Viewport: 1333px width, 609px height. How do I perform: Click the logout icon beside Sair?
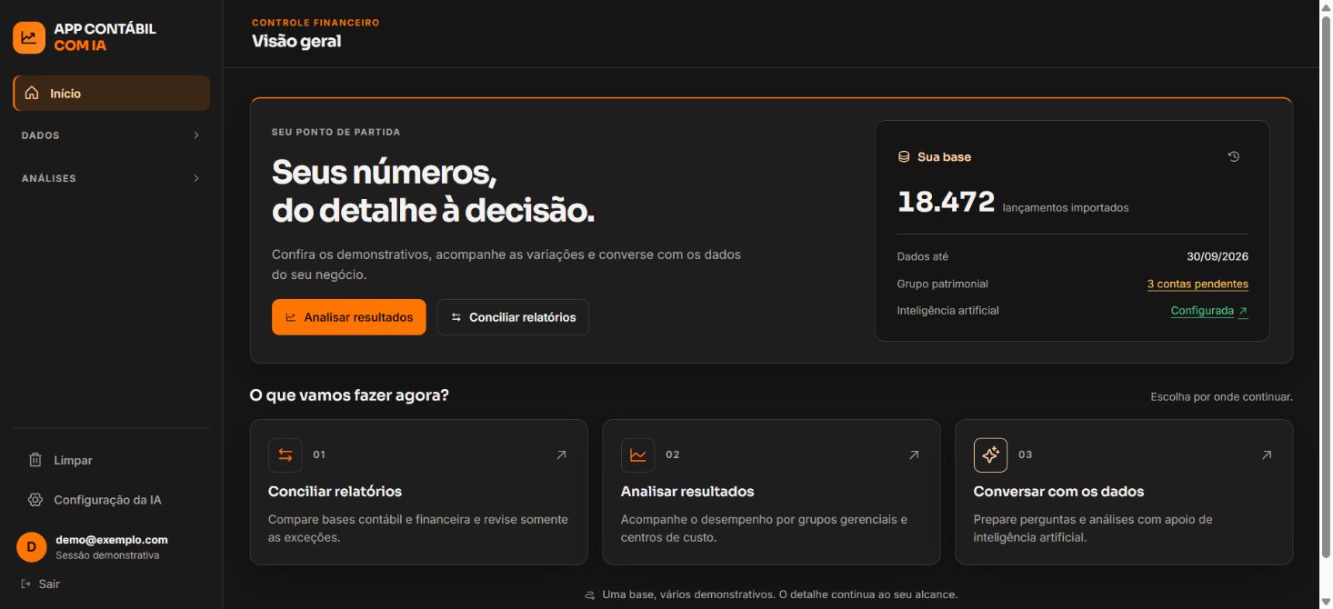coord(25,584)
